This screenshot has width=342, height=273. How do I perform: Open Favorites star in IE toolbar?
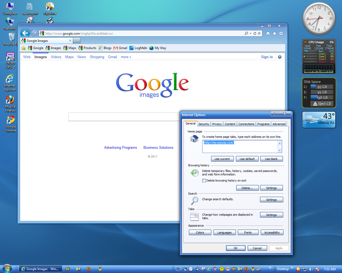pos(274,33)
